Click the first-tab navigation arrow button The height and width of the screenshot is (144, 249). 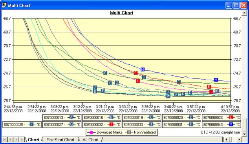(4, 140)
